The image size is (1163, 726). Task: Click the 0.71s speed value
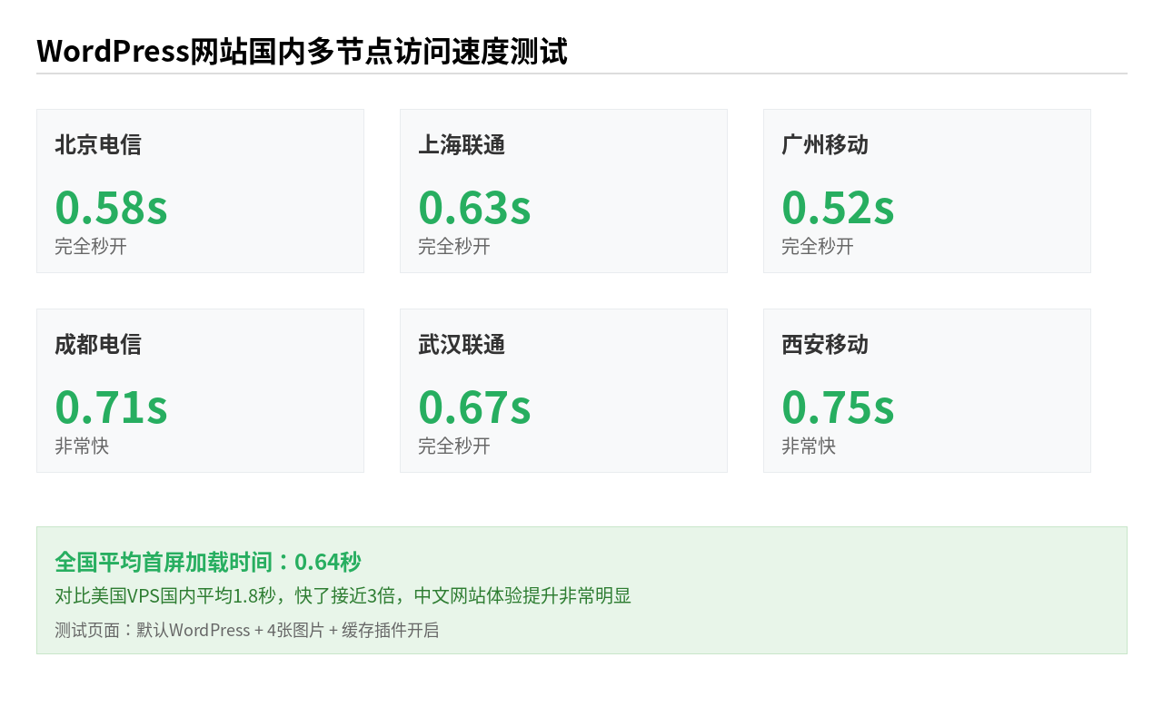[x=111, y=407]
